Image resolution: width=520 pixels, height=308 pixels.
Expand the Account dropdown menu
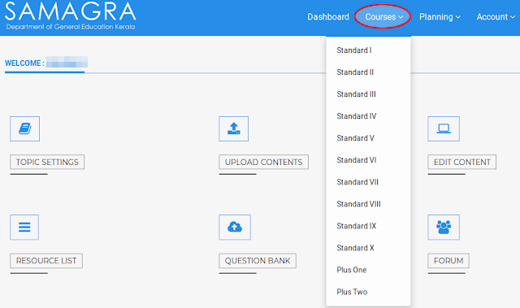point(496,16)
